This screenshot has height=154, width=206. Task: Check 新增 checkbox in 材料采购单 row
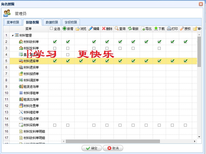pos(68,125)
